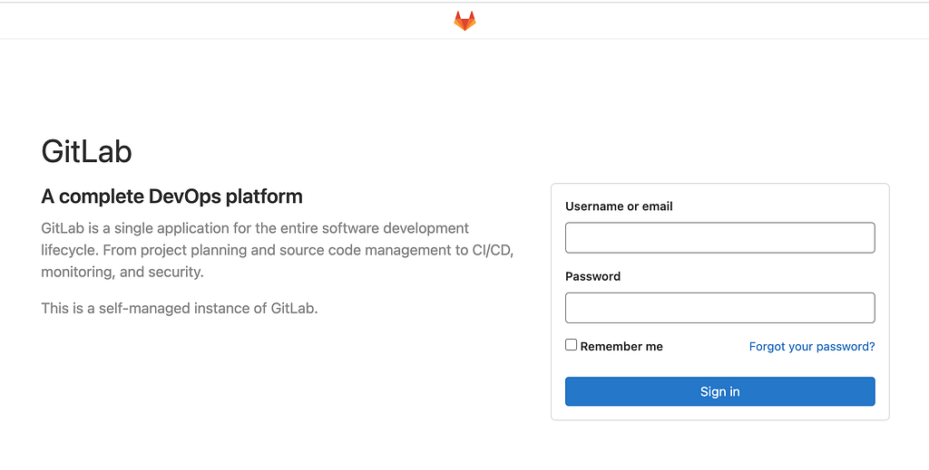
Task: Click the large GitLab heading
Action: pos(86,151)
